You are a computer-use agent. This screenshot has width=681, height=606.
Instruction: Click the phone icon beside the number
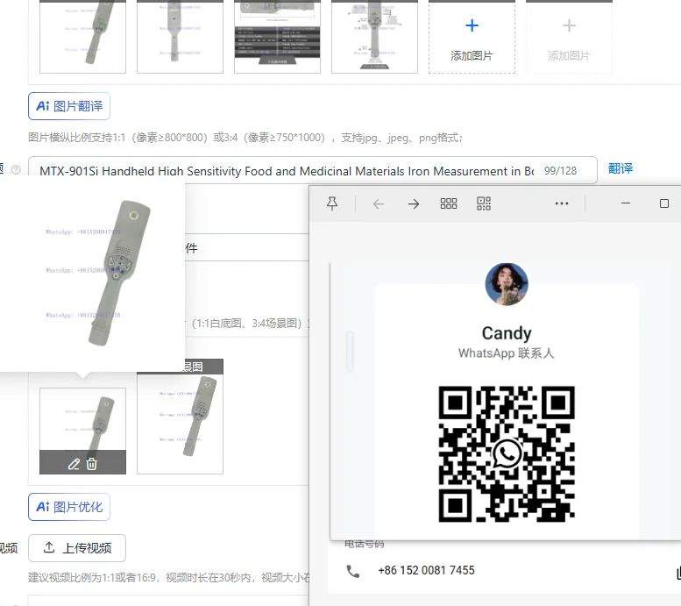(x=353, y=571)
